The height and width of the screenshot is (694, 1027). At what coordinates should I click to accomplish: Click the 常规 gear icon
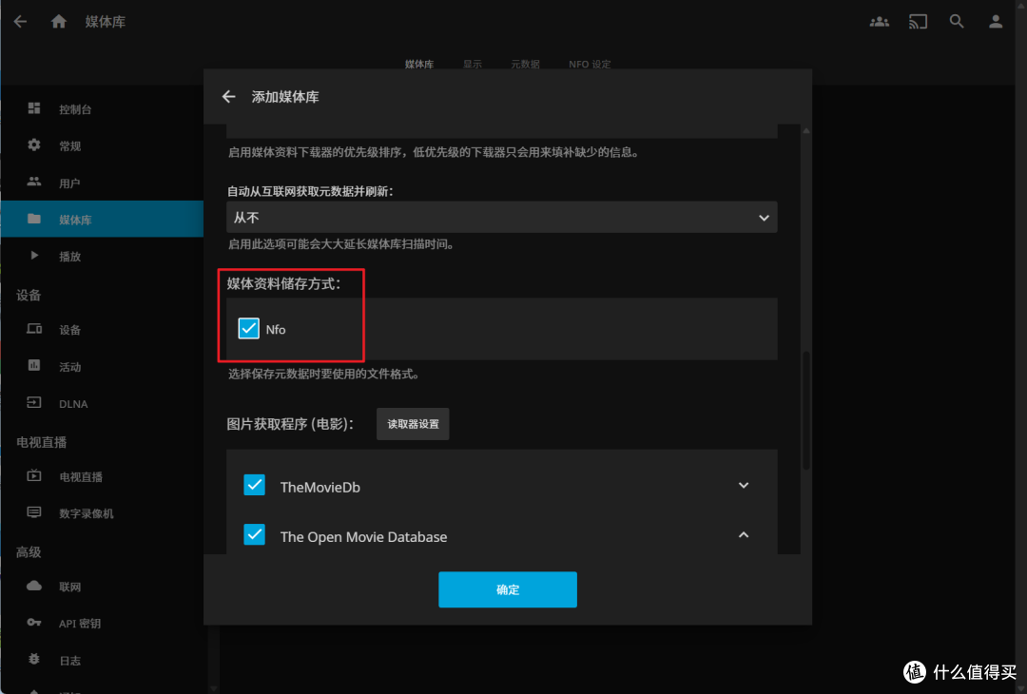pyautogui.click(x=34, y=145)
